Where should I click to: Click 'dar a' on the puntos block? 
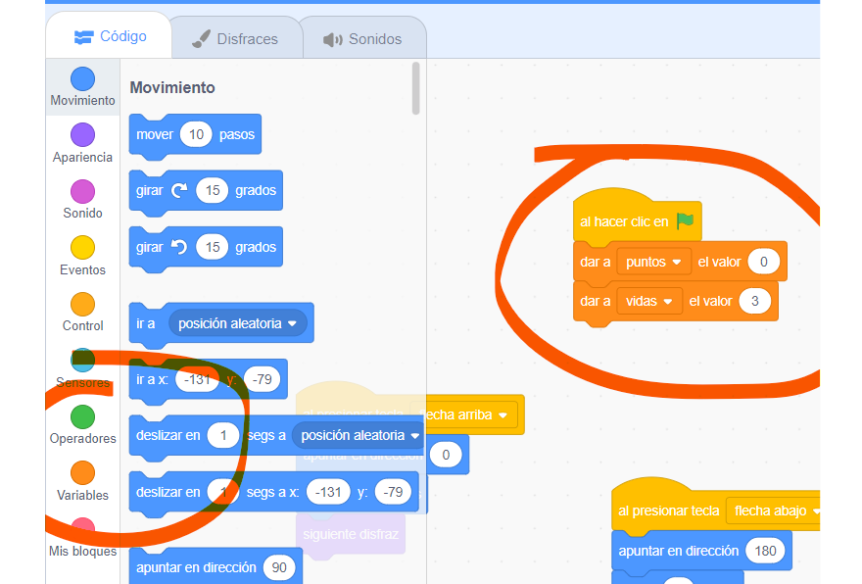click(x=596, y=262)
